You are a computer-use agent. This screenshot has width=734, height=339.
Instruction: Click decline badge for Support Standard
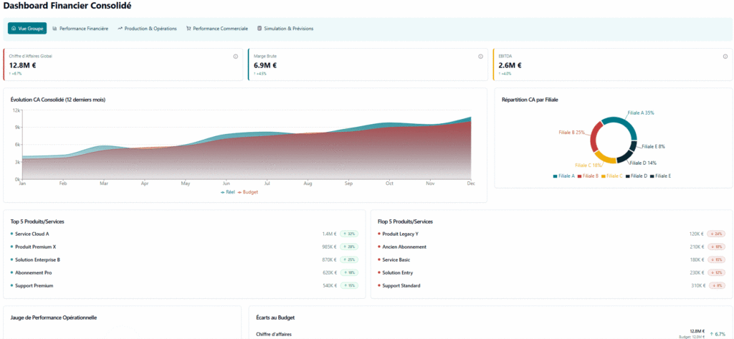tap(716, 286)
